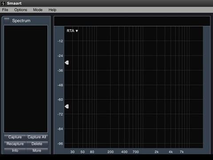Click the Spectrum panel title
This screenshot has height=160, width=213.
pyautogui.click(x=21, y=20)
